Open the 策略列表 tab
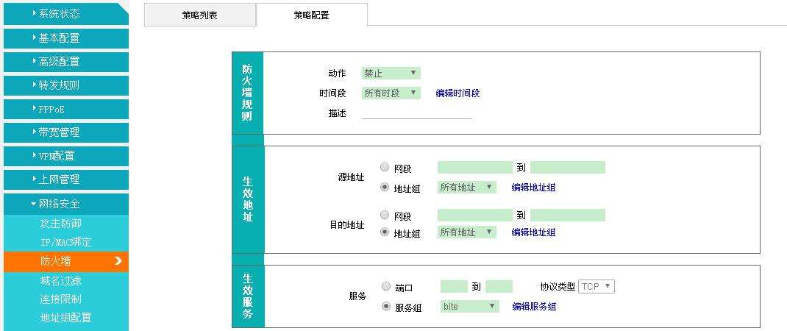The width and height of the screenshot is (787, 331). (x=199, y=15)
